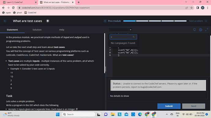This screenshot has height=118, width=211.
Task: Click code line number 7
Action: (110, 50)
